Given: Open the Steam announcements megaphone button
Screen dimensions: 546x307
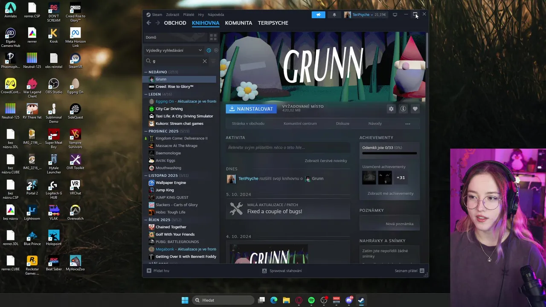Looking at the screenshot, I should (x=318, y=14).
